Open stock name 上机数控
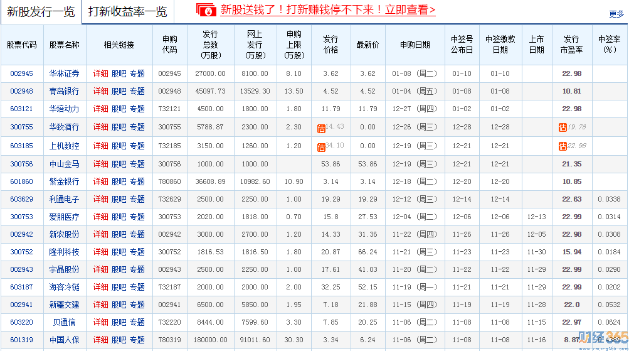The height and width of the screenshot is (351, 629). (x=64, y=146)
